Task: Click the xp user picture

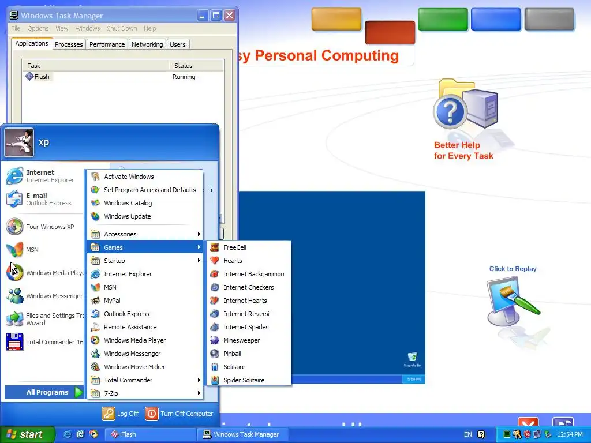Action: click(19, 142)
